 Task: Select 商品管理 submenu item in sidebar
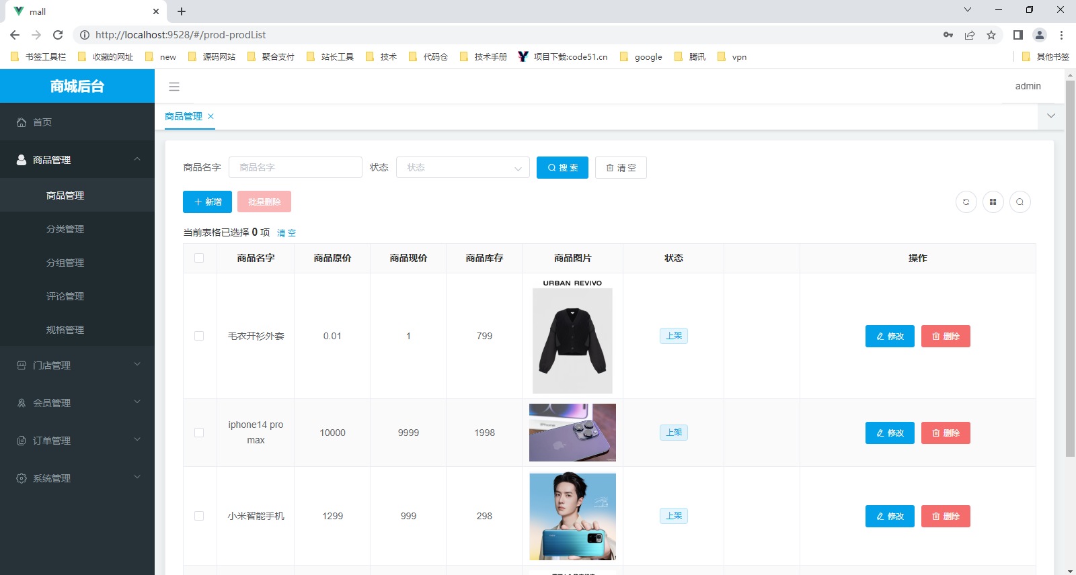pyautogui.click(x=77, y=195)
